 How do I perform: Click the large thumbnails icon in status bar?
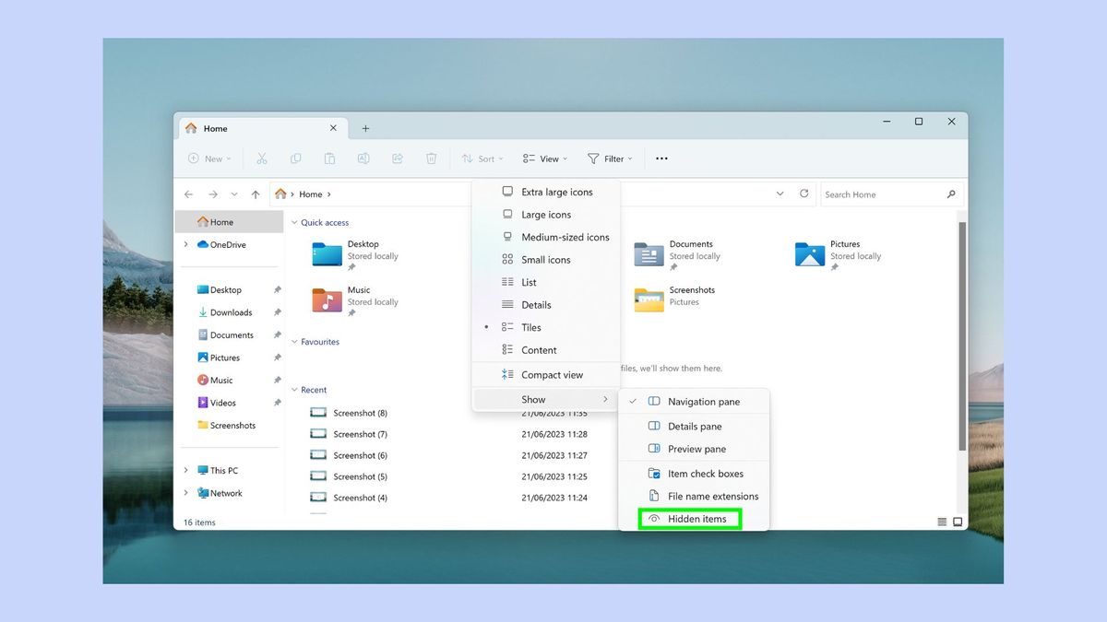click(958, 522)
